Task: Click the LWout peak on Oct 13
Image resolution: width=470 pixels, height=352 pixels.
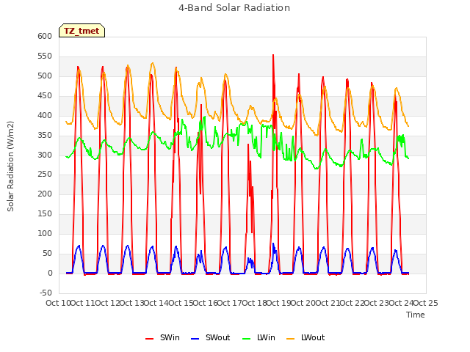Action: point(153,63)
